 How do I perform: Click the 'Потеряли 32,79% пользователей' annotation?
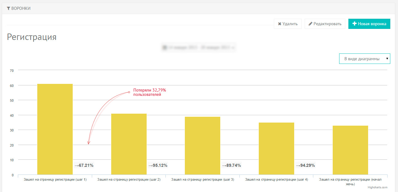coord(149,92)
